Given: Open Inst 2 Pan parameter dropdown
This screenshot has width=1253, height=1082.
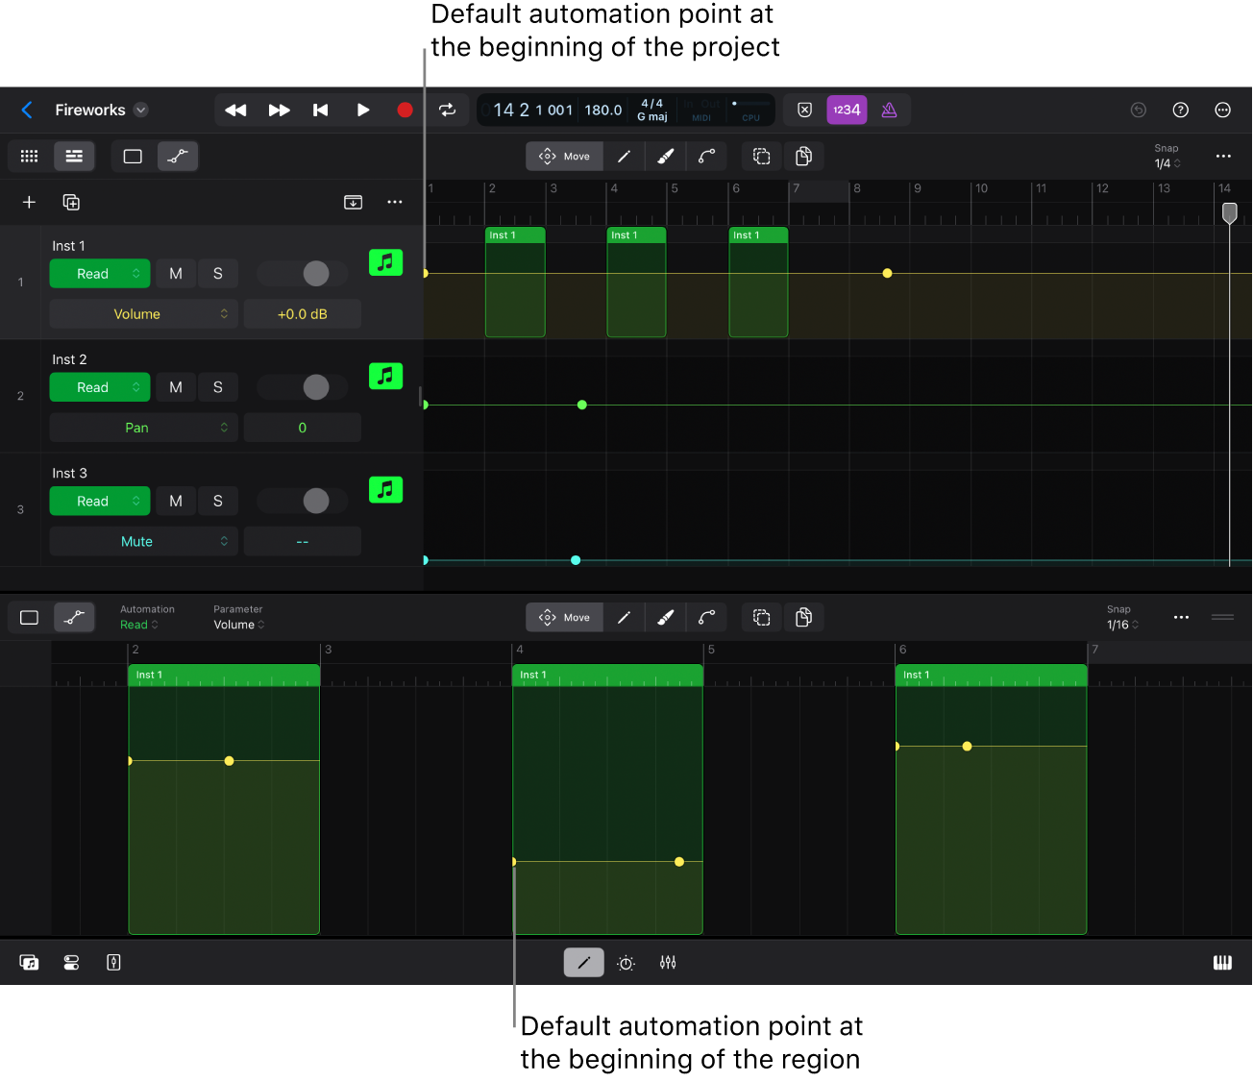Looking at the screenshot, I should [x=144, y=428].
